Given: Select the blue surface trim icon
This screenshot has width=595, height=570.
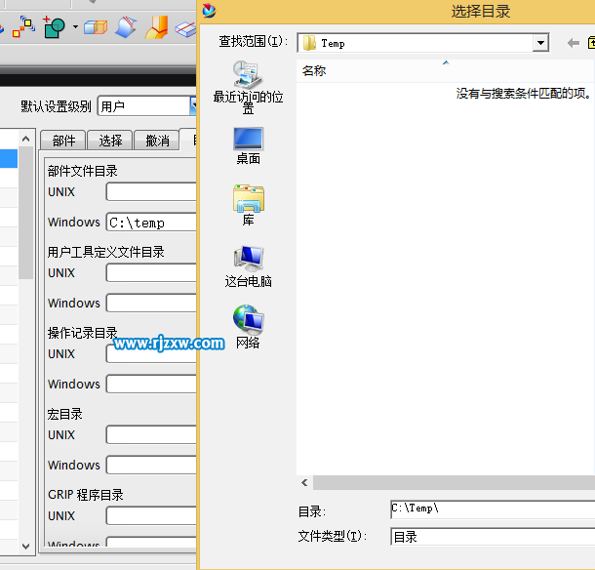Looking at the screenshot, I should click(126, 27).
